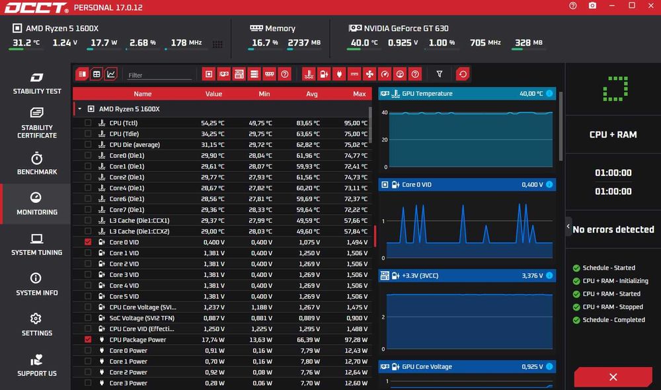Collapse the AMD Ryzen 5 1600X group

click(x=80, y=109)
